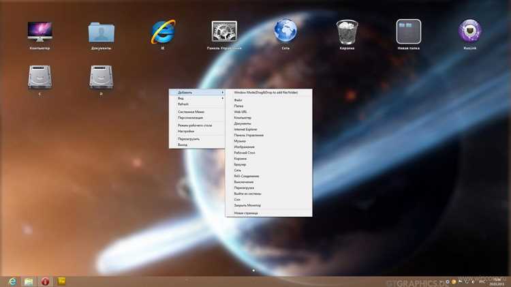Expand the Вид submenu

[x=197, y=98]
